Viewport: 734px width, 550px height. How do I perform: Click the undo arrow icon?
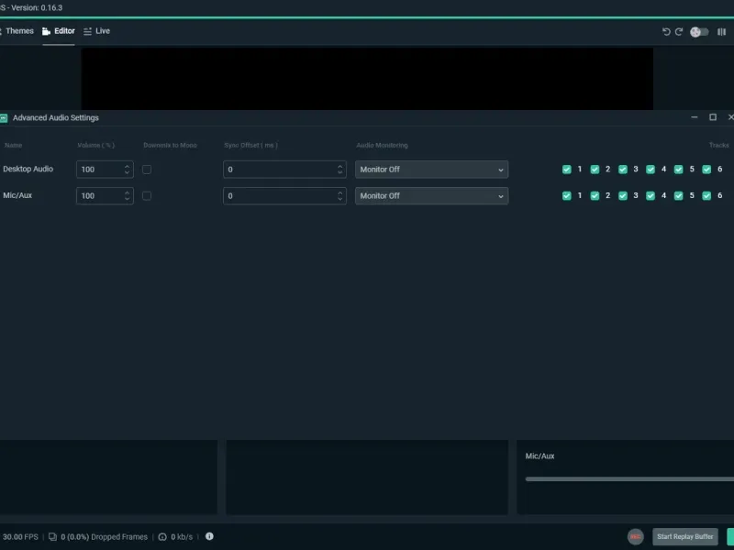click(666, 32)
